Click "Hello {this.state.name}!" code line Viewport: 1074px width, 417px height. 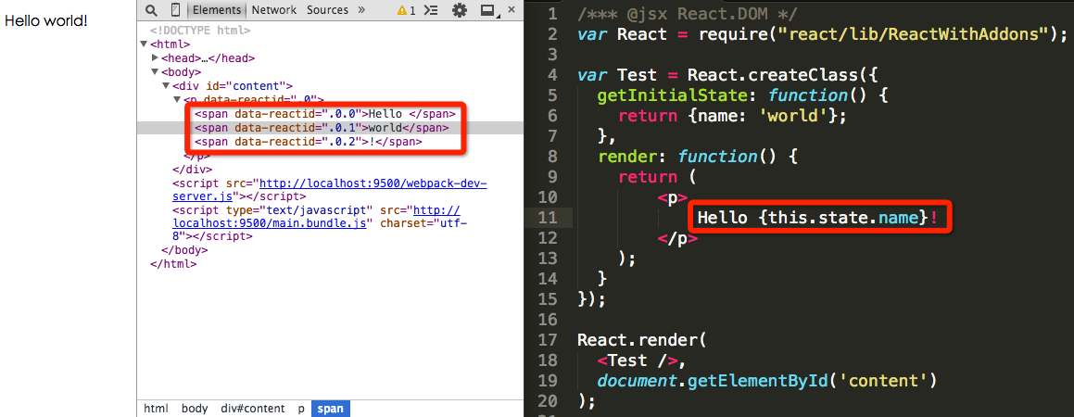817,218
